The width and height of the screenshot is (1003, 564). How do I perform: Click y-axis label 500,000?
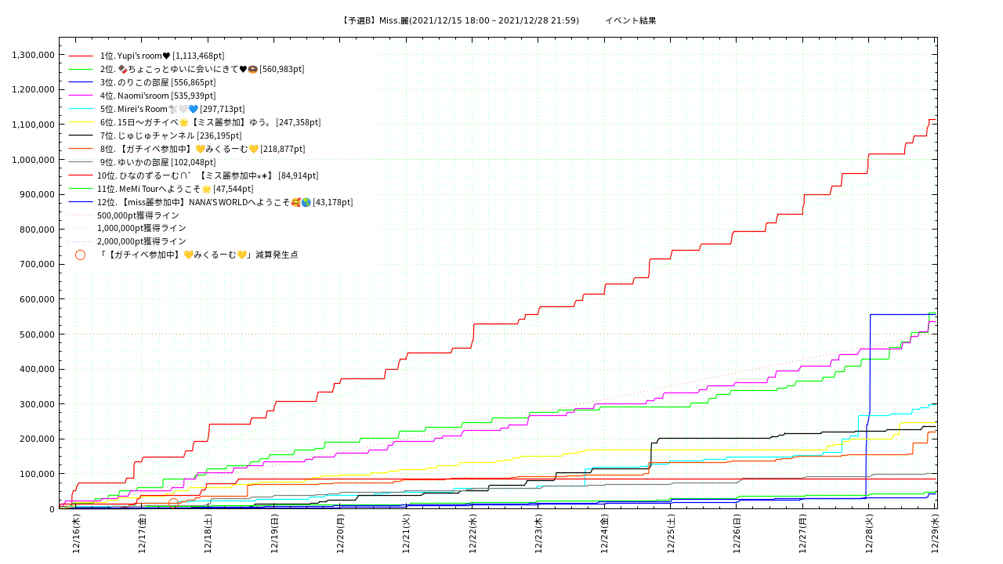[38, 334]
